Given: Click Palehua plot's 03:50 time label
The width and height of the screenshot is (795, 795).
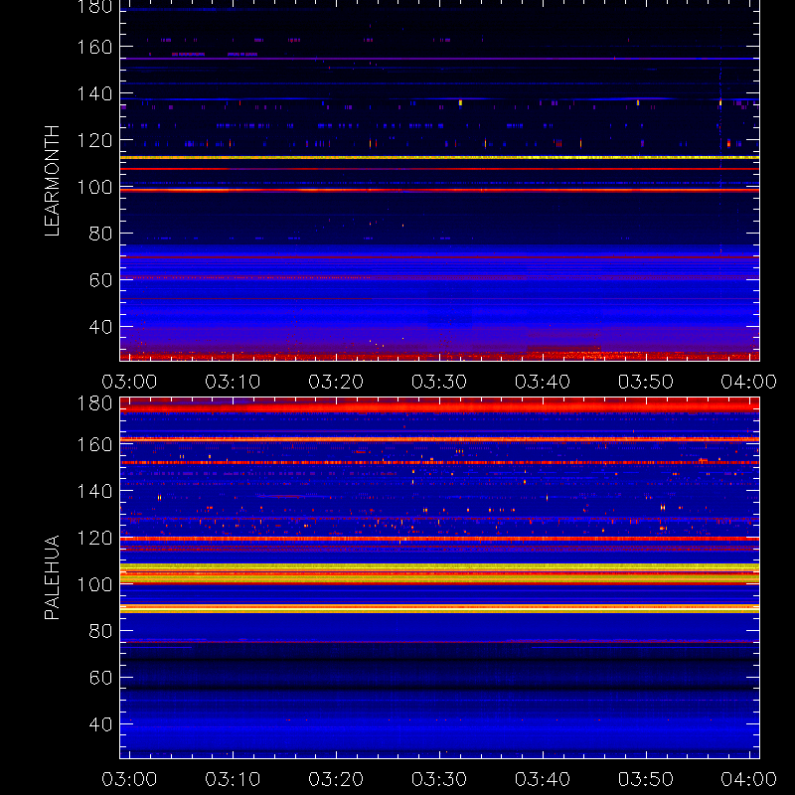Looking at the screenshot, I should [x=645, y=779].
